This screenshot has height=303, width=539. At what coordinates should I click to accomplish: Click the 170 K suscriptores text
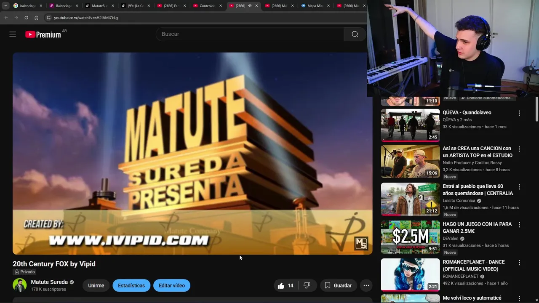click(48, 290)
